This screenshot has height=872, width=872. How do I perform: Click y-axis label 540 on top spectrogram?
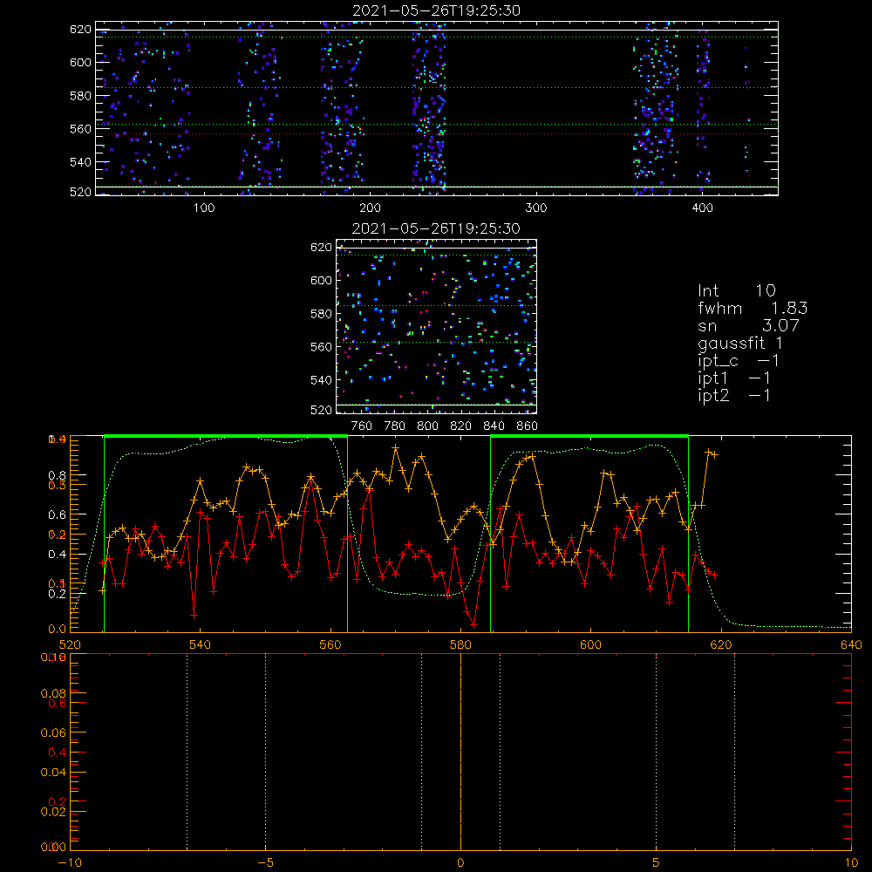[x=80, y=162]
